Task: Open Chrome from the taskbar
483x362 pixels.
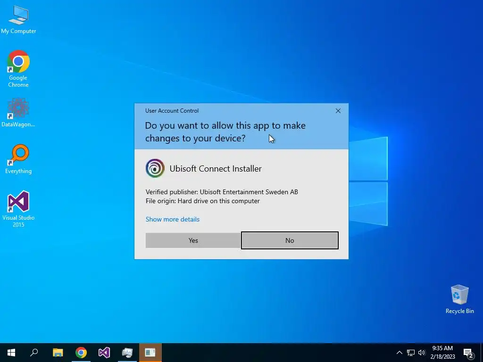Action: click(x=81, y=353)
